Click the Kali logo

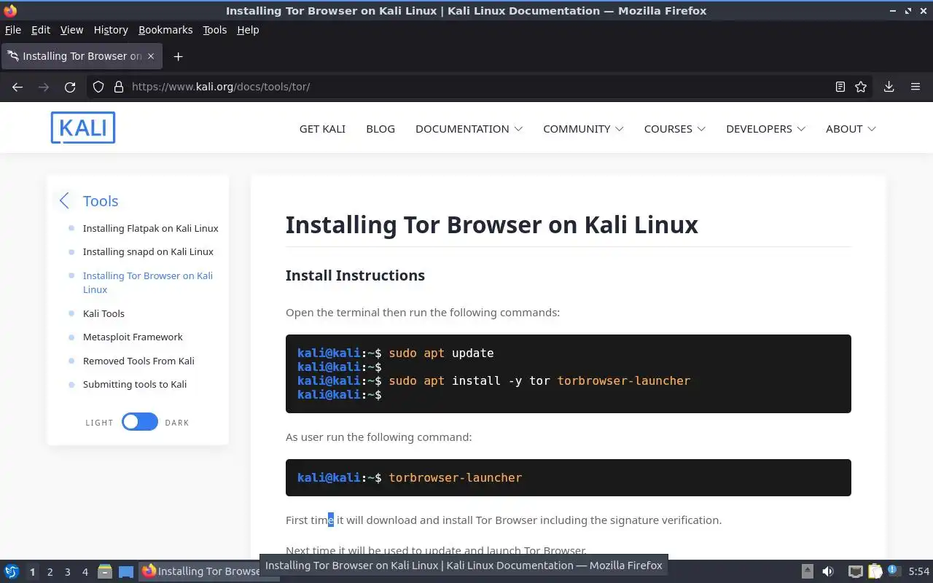pyautogui.click(x=83, y=128)
